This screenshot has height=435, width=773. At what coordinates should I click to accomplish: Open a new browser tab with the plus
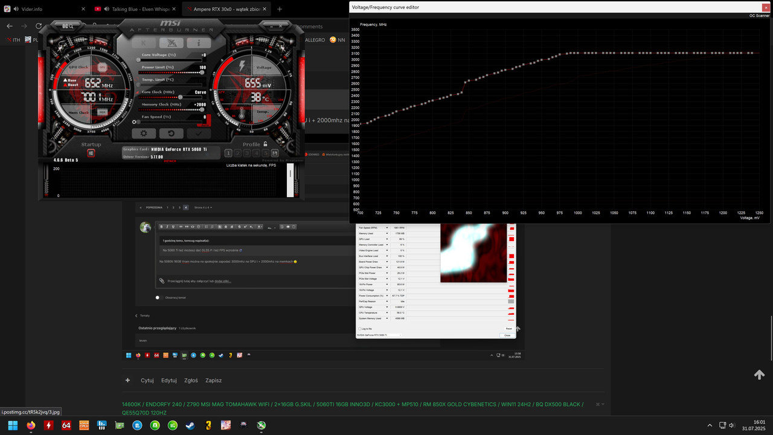(280, 9)
